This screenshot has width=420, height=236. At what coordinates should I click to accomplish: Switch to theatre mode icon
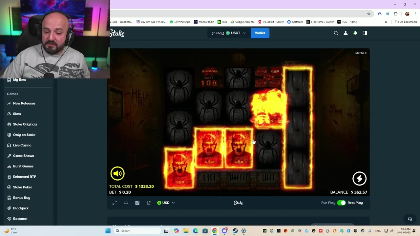click(x=126, y=203)
